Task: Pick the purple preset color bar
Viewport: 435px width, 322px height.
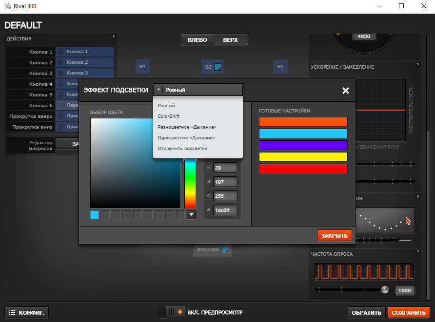Action: click(x=303, y=145)
